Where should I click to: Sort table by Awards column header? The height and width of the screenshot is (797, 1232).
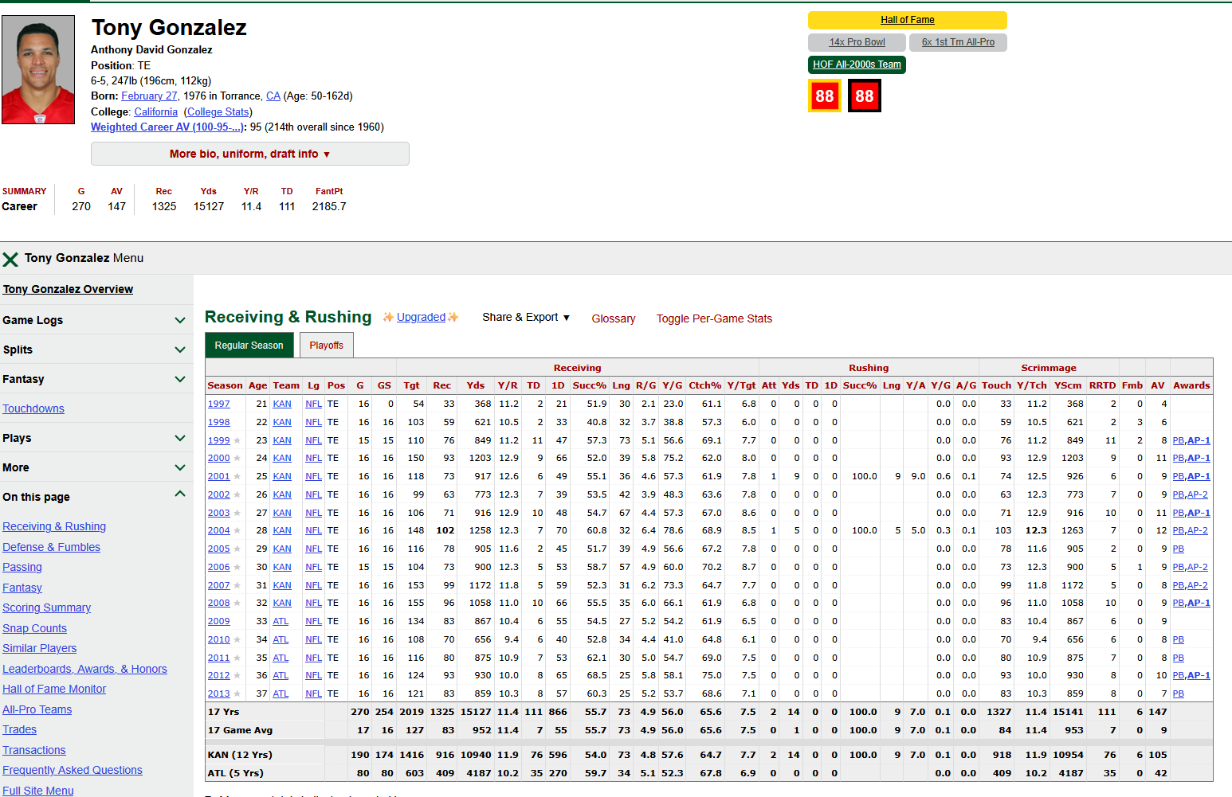(1191, 385)
